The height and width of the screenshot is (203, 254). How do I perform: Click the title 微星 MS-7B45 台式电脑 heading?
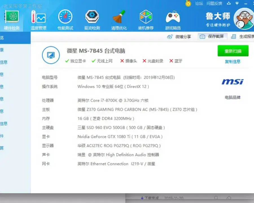coord(96,51)
